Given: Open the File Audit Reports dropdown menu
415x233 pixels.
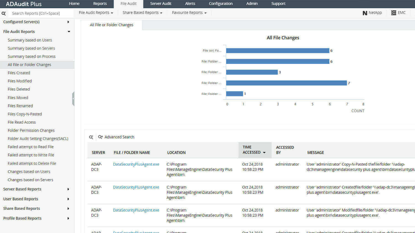Looking at the screenshot, I should [96, 13].
